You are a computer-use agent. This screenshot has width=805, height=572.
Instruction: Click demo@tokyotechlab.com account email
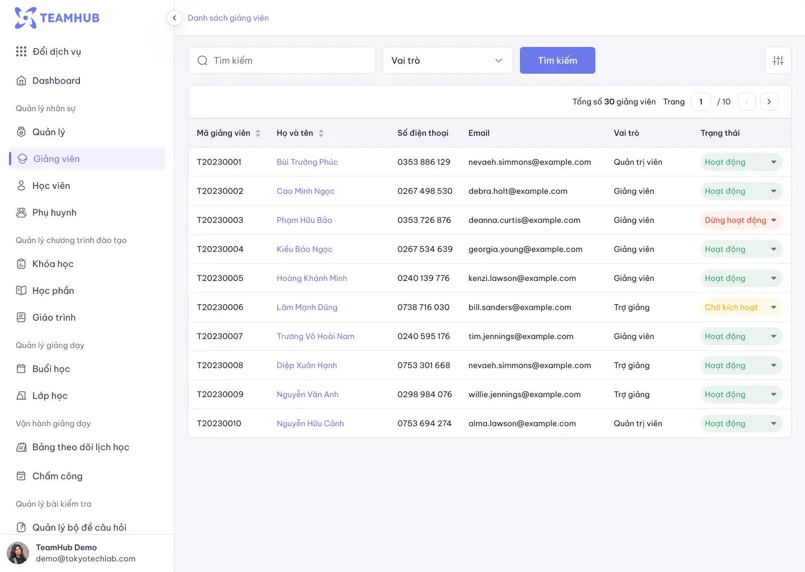(86, 559)
